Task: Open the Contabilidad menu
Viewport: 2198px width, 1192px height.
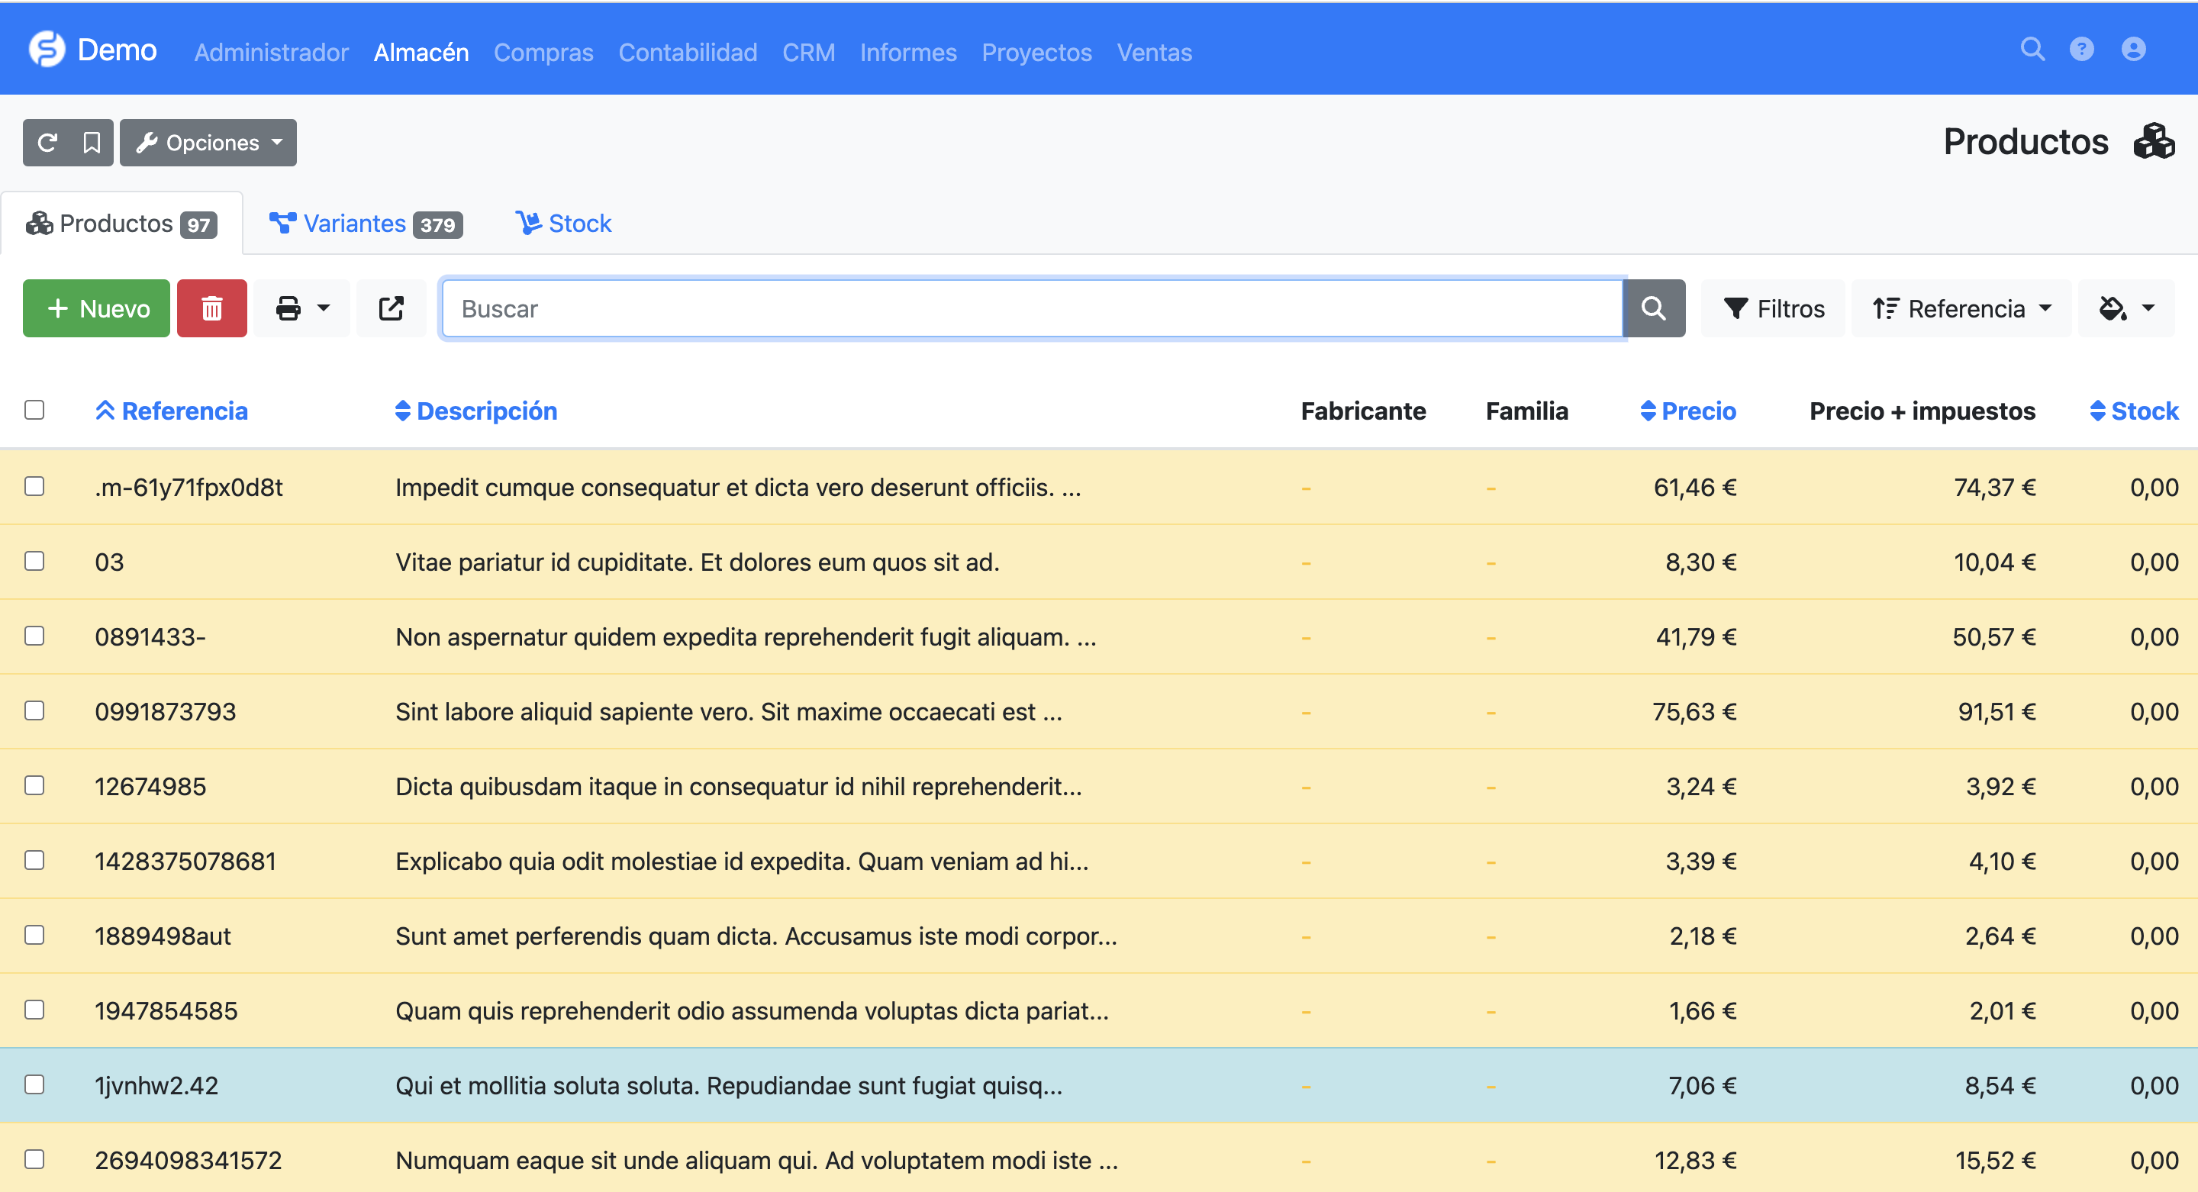Action: (x=688, y=52)
